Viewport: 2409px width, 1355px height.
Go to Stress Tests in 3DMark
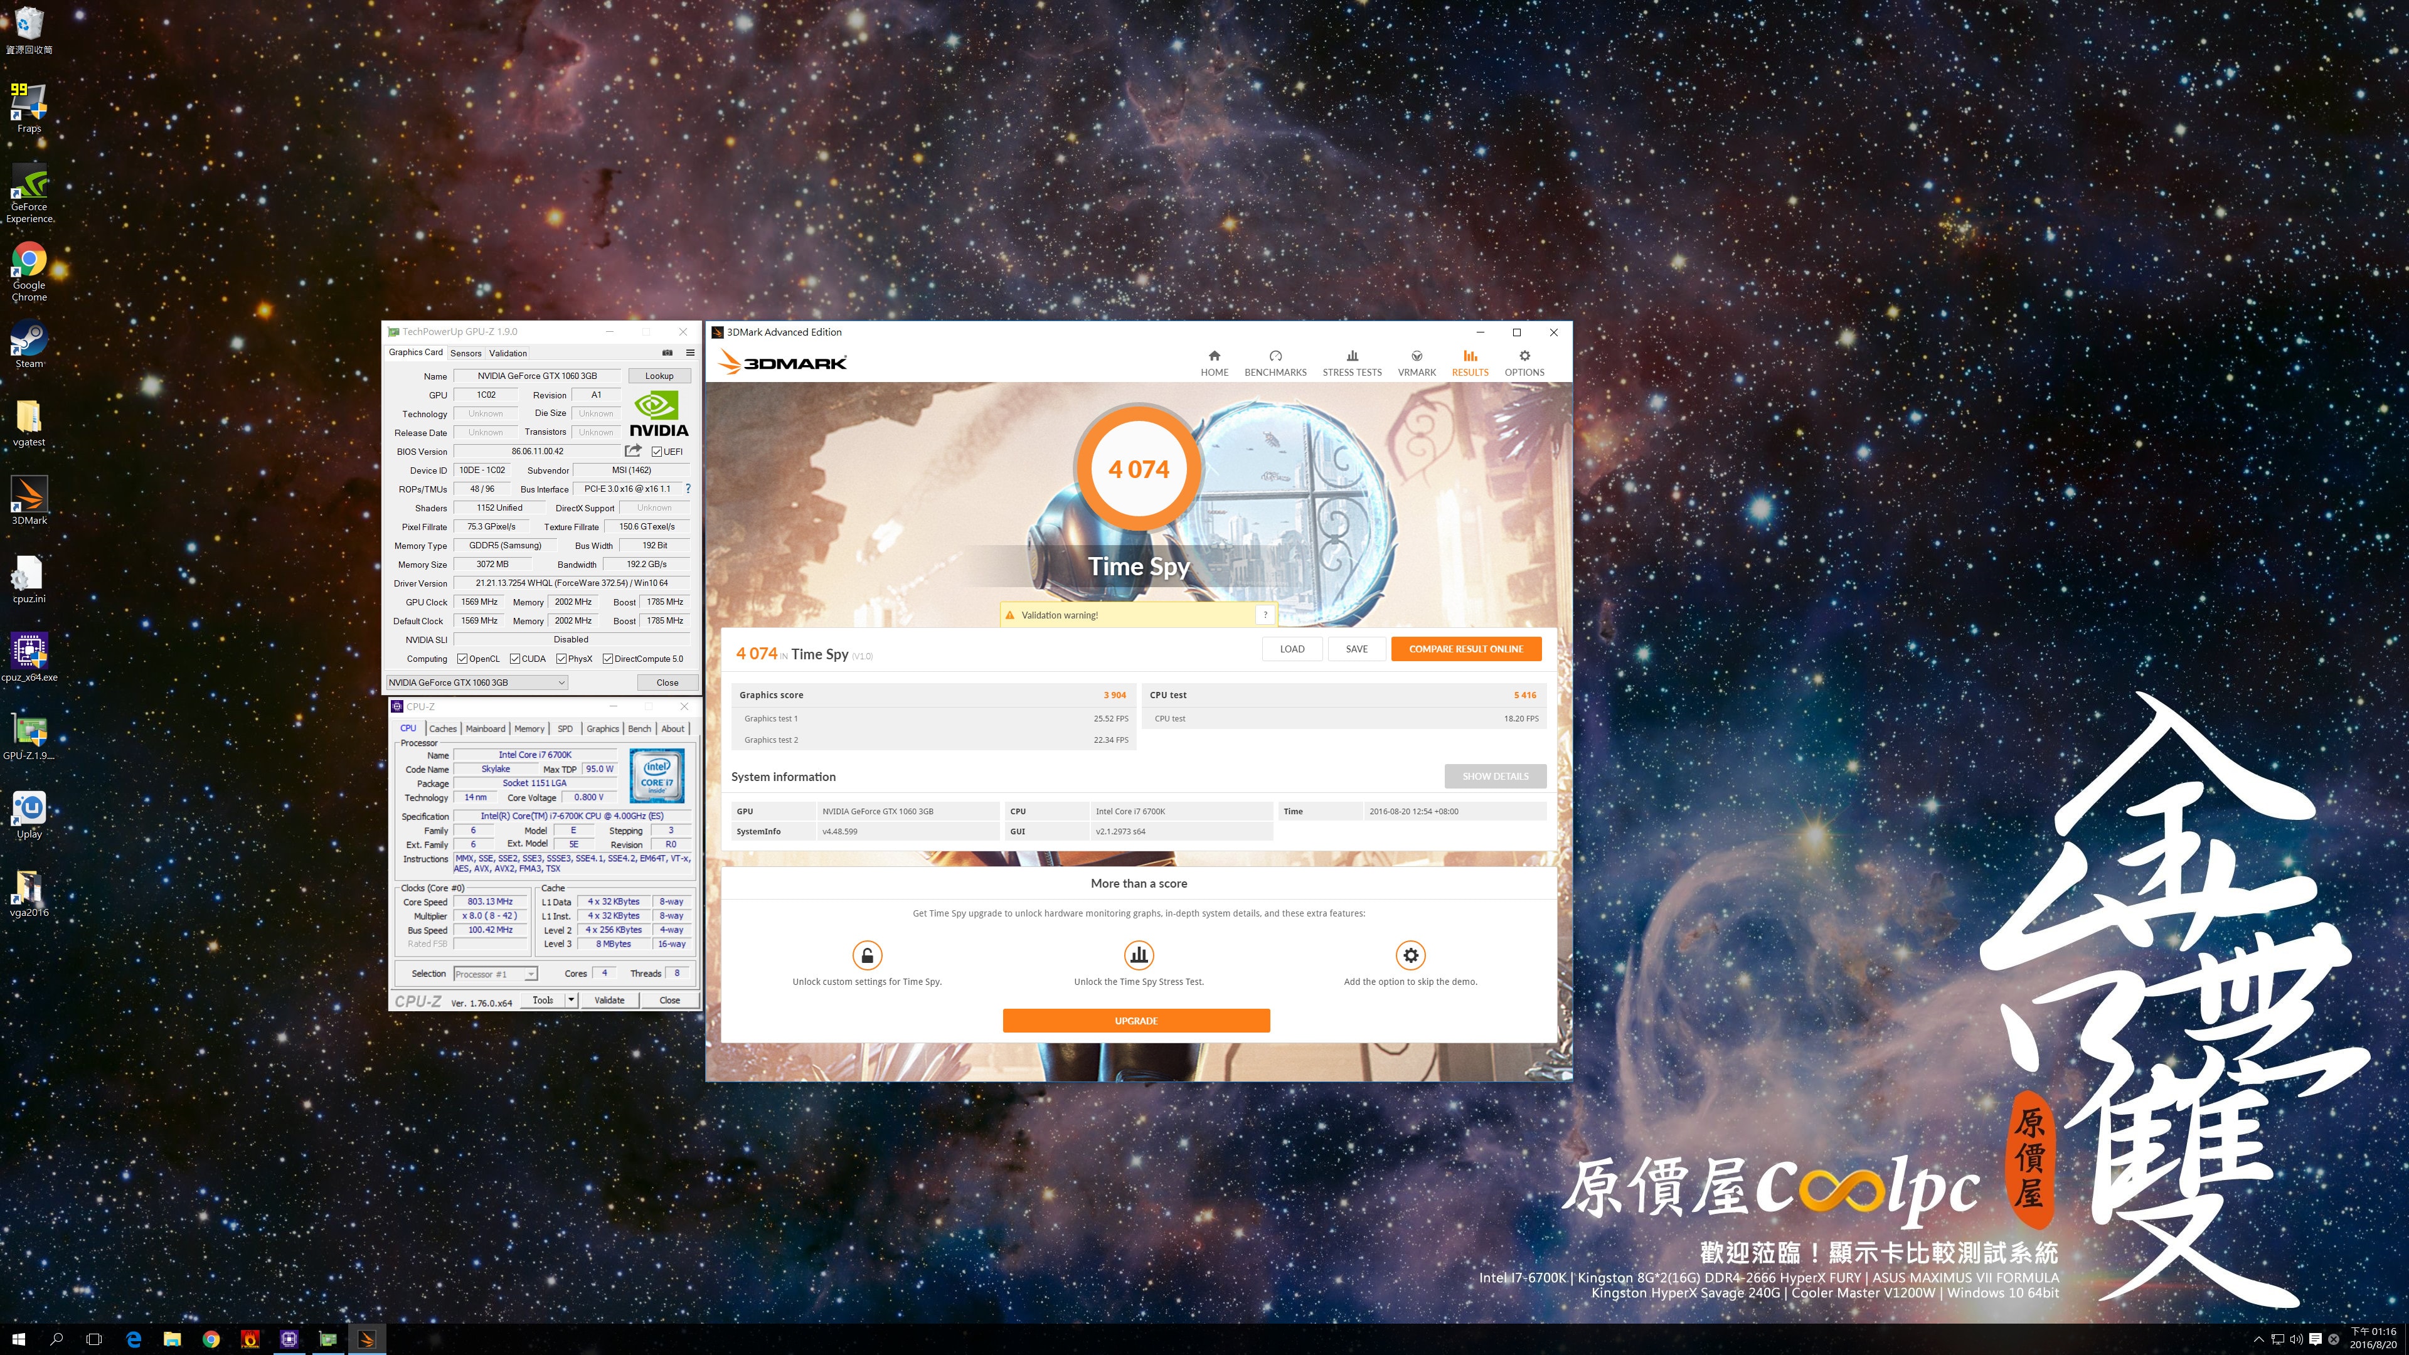click(1351, 363)
